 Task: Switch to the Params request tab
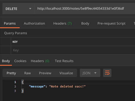tap(10, 23)
